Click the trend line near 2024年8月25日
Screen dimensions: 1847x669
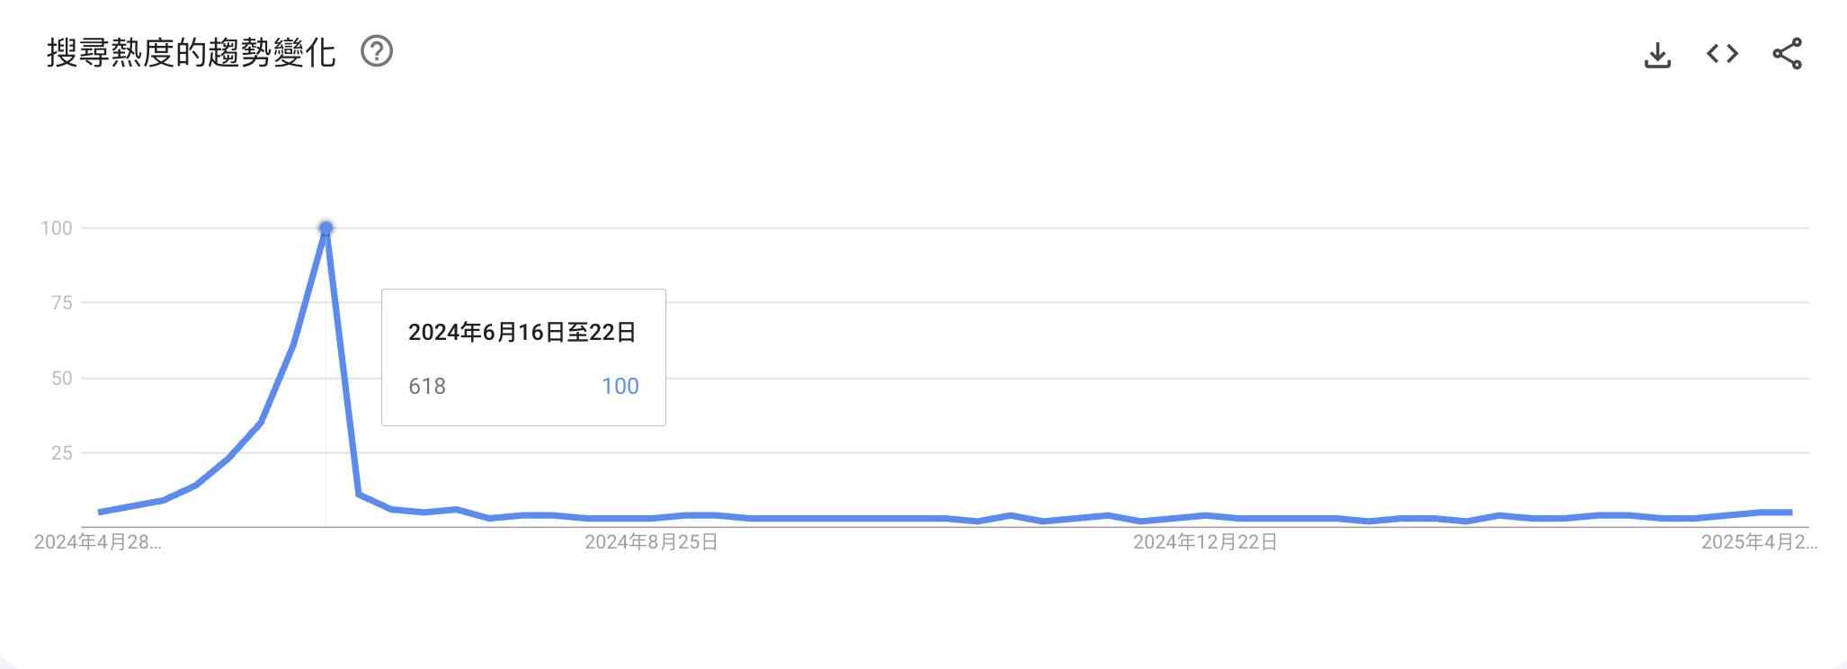(x=651, y=518)
